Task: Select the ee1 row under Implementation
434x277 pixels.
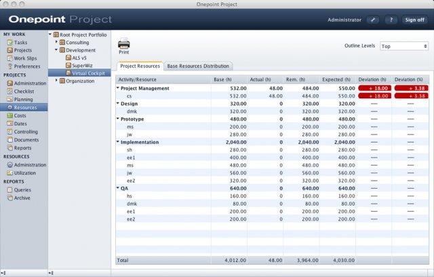Action: [x=272, y=158]
